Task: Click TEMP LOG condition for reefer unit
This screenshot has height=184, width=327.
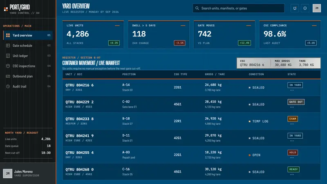Action: tap(258, 121)
